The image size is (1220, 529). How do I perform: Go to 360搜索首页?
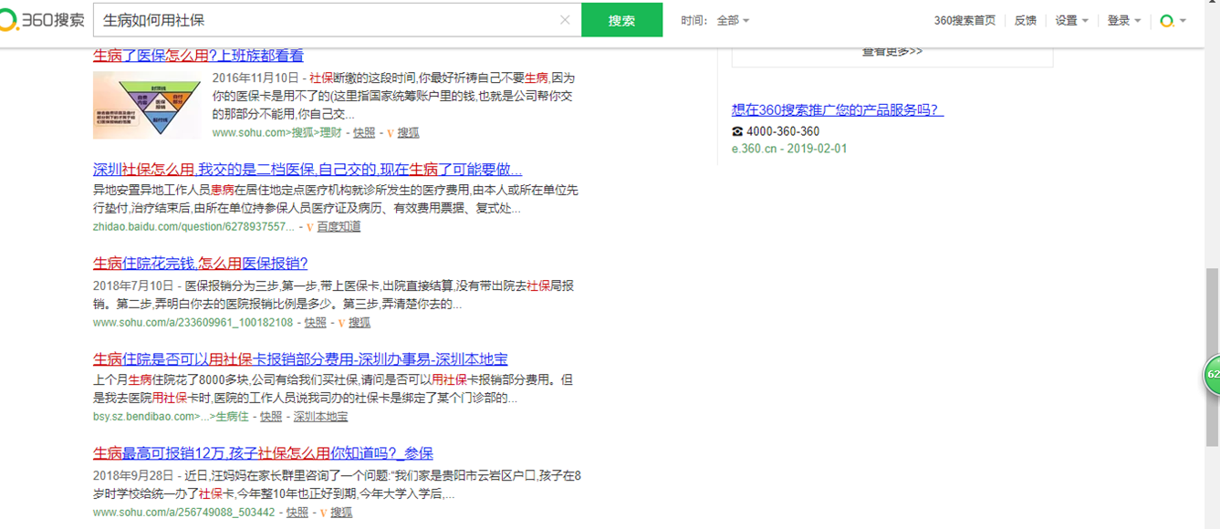click(x=965, y=20)
